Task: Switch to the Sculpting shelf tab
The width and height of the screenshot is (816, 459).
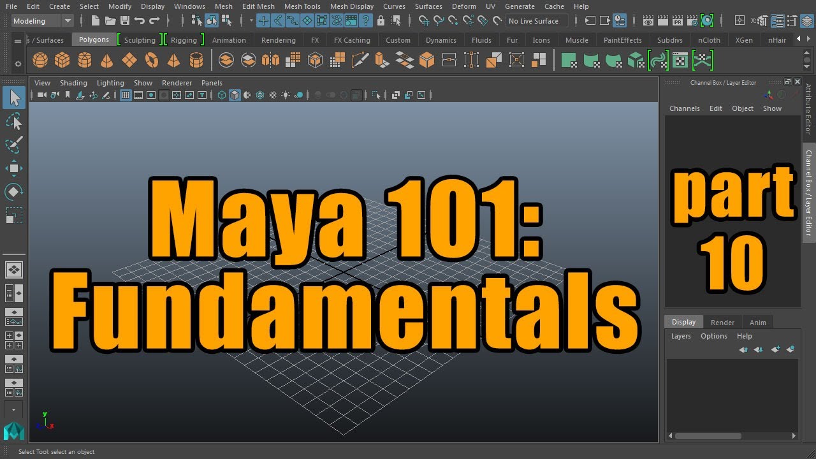Action: click(x=140, y=40)
